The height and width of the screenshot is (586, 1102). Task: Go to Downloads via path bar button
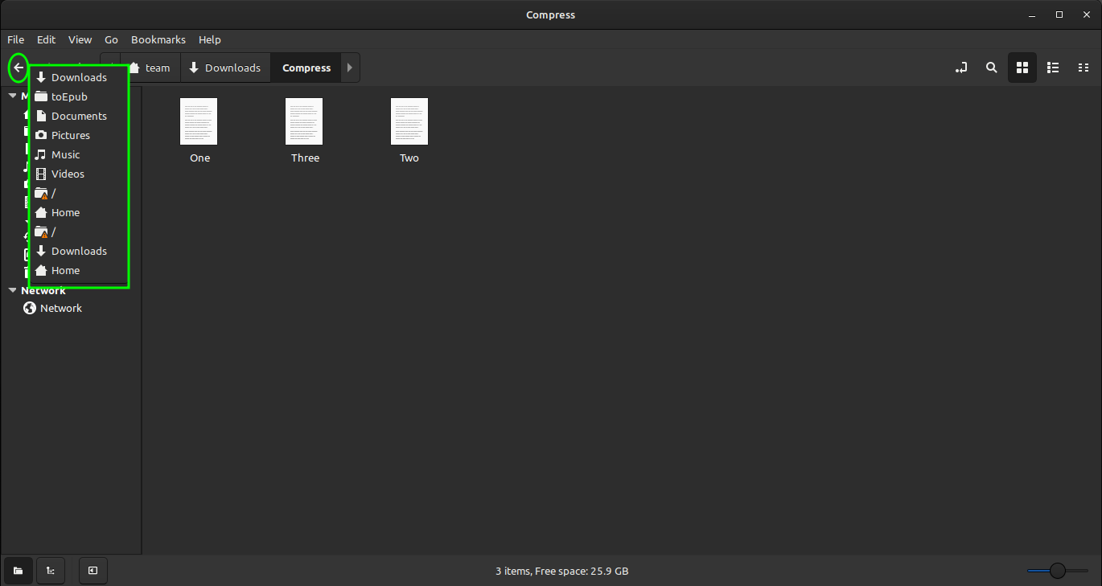coord(225,68)
